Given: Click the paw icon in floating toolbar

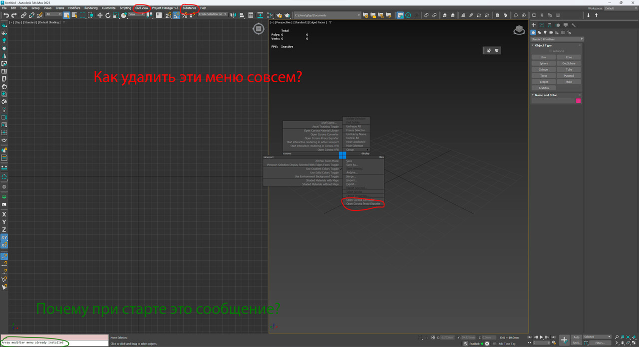Looking at the screenshot, I should pos(488,50).
